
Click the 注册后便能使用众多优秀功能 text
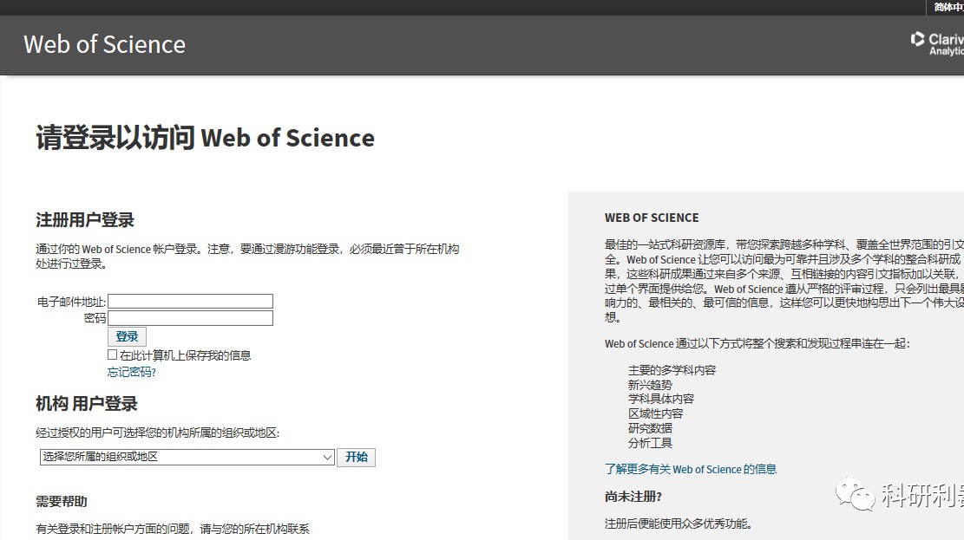coord(679,524)
